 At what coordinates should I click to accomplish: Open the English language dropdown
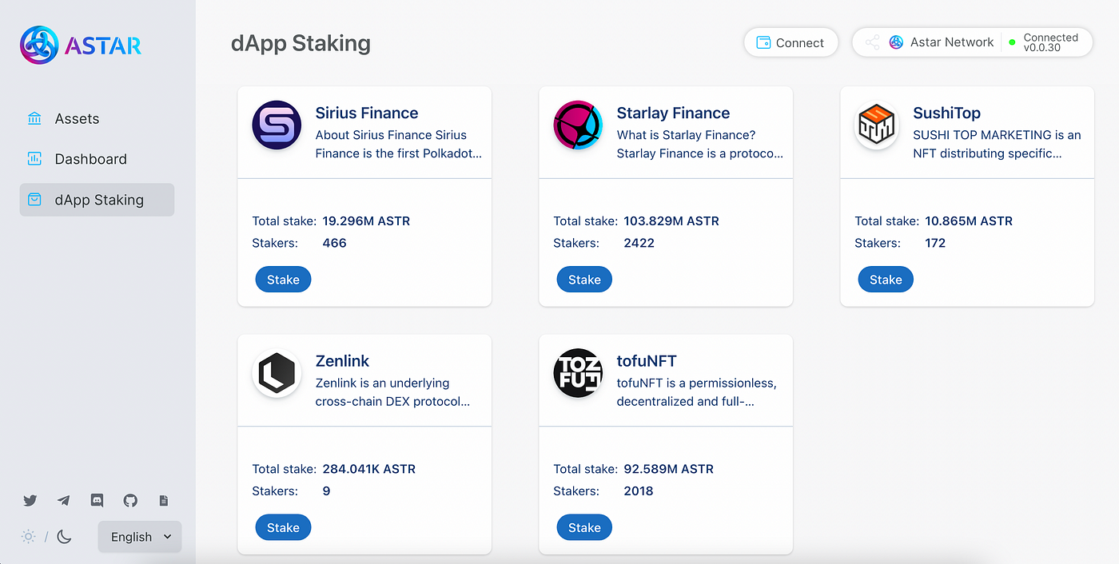pyautogui.click(x=140, y=537)
